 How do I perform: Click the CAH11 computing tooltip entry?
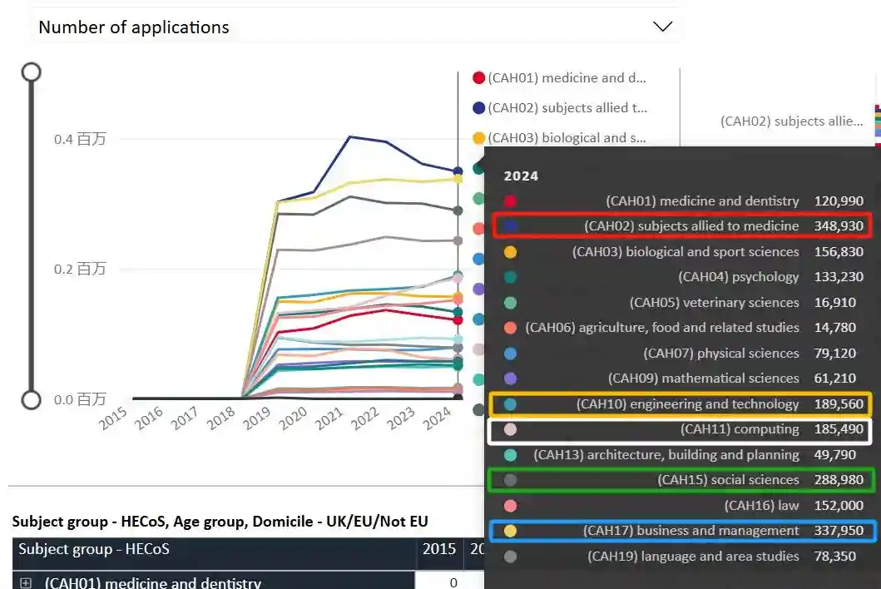coord(681,430)
